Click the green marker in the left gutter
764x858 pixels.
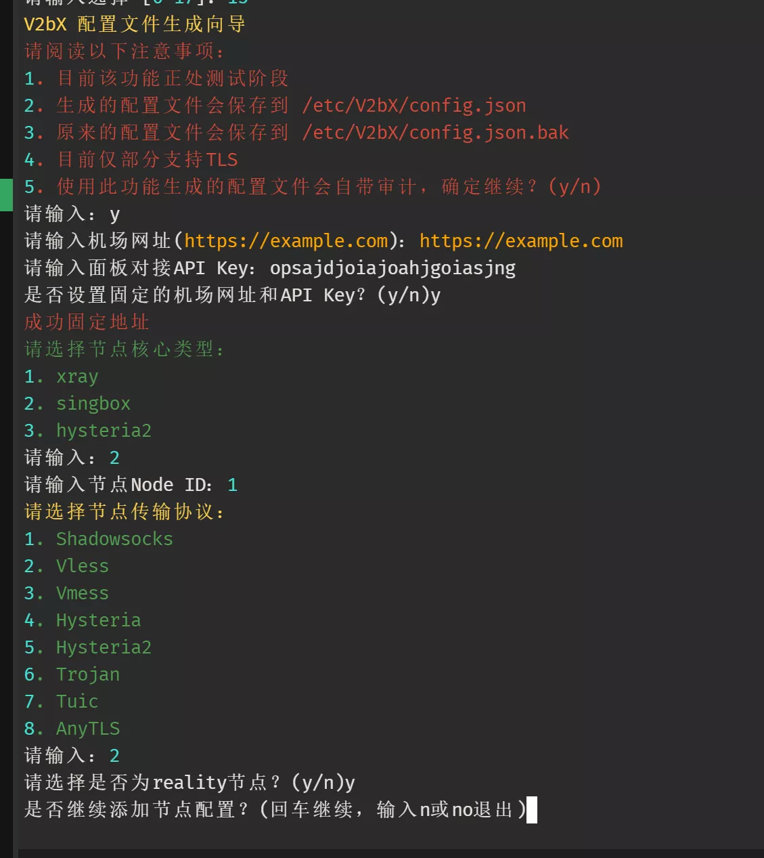tap(6, 195)
